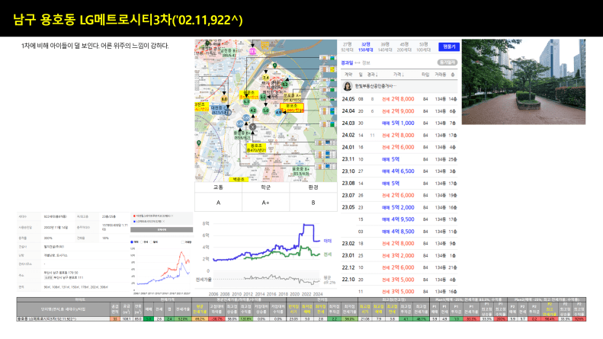Click the 4.9 blue map marker

point(278,112)
